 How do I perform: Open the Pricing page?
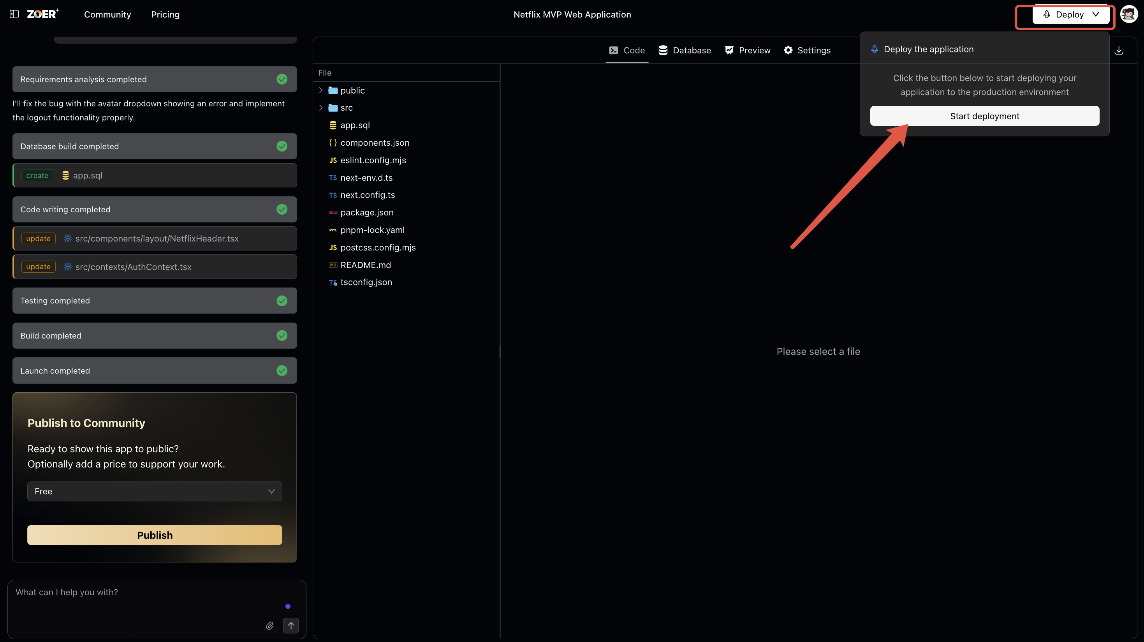coord(165,14)
